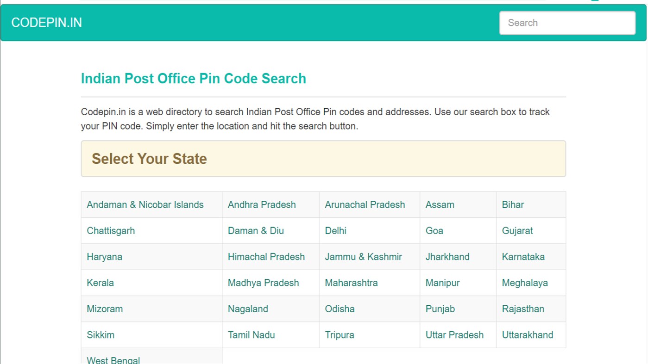This screenshot has width=648, height=364.
Task: Choose Maharashtra from the list
Action: tap(351, 283)
